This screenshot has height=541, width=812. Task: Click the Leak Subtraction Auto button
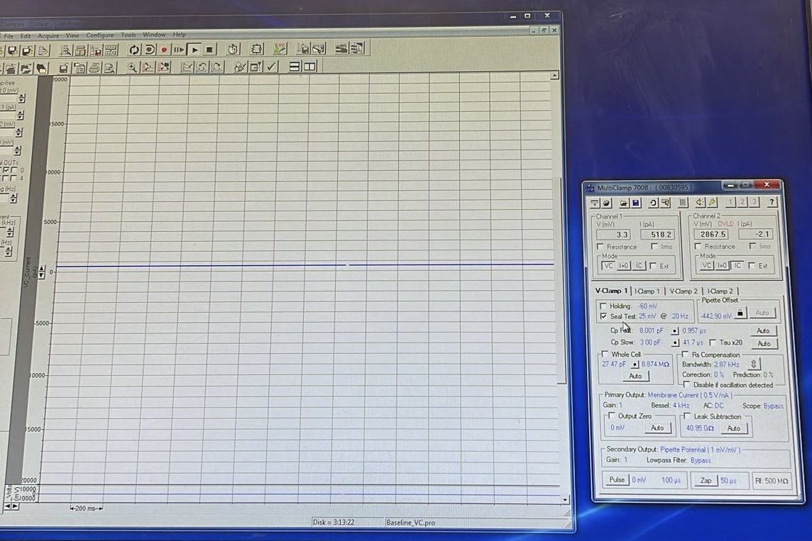[x=734, y=428]
